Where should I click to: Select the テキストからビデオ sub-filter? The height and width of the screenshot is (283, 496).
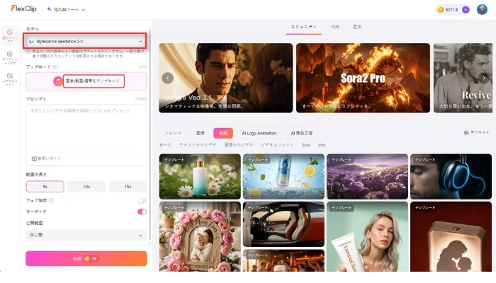198,145
